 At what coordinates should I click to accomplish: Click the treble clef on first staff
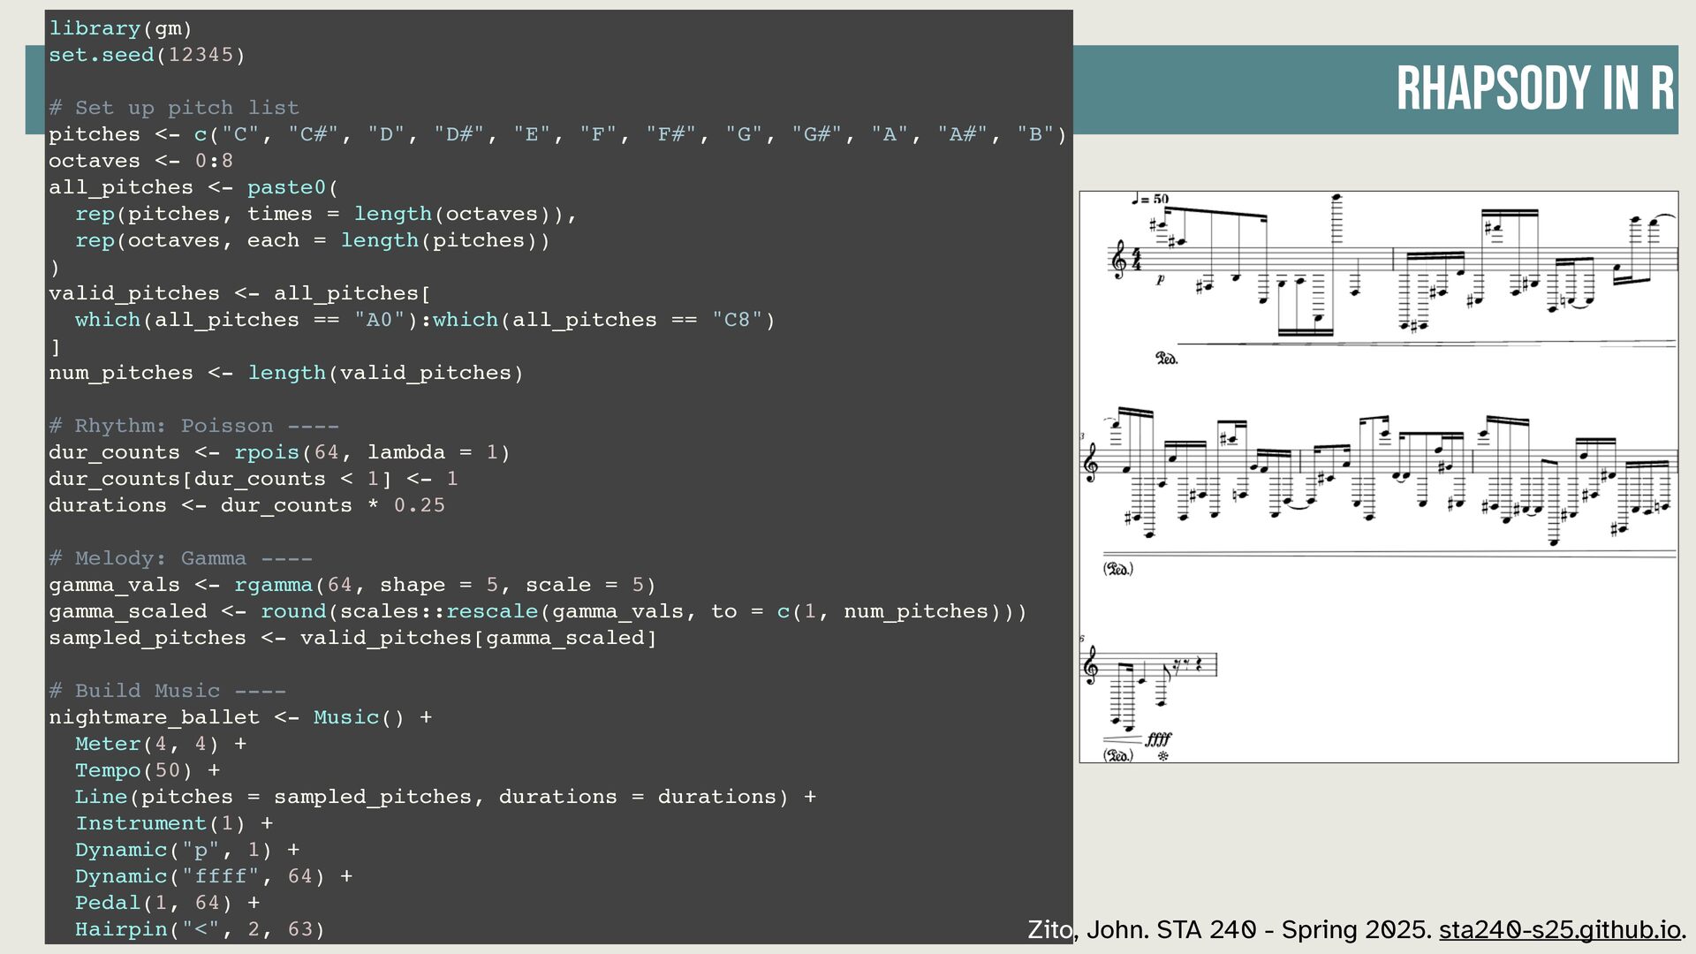point(1118,260)
